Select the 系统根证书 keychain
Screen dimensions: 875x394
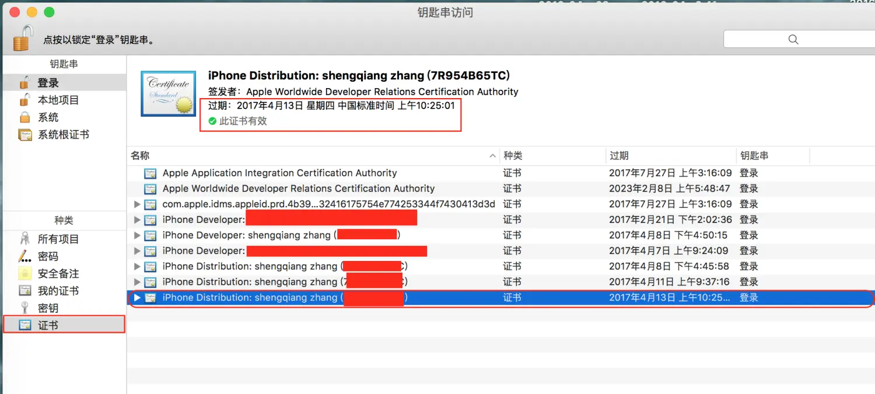[x=64, y=134]
